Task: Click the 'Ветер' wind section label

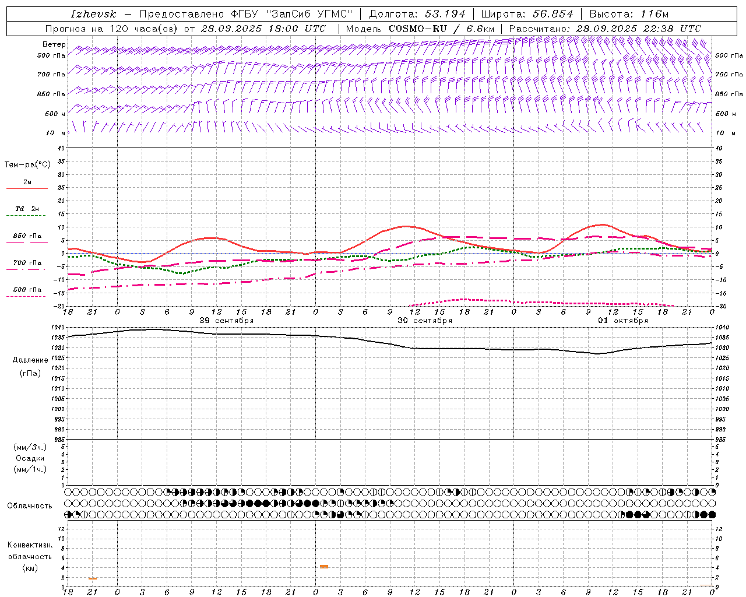Action: click(x=54, y=44)
